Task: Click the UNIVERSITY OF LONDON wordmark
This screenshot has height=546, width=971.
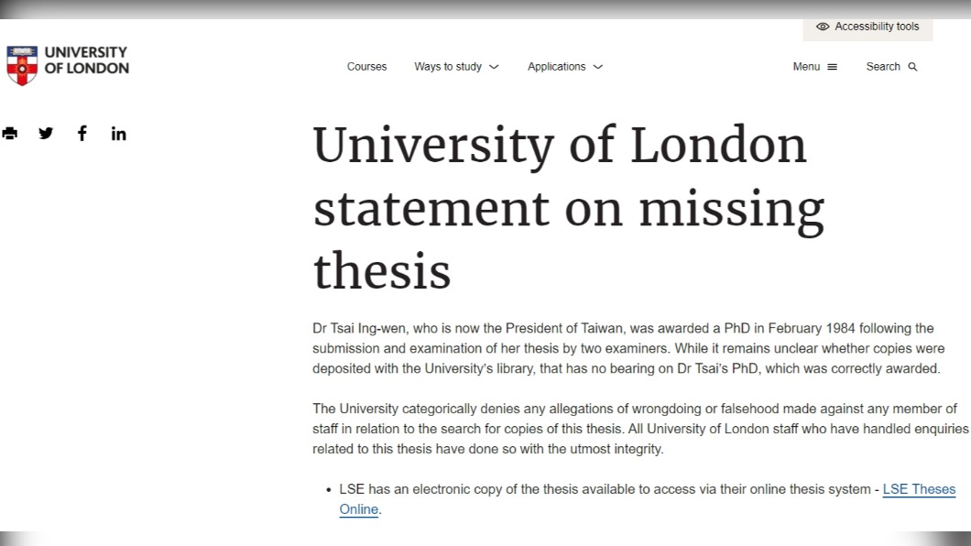Action: (x=86, y=60)
